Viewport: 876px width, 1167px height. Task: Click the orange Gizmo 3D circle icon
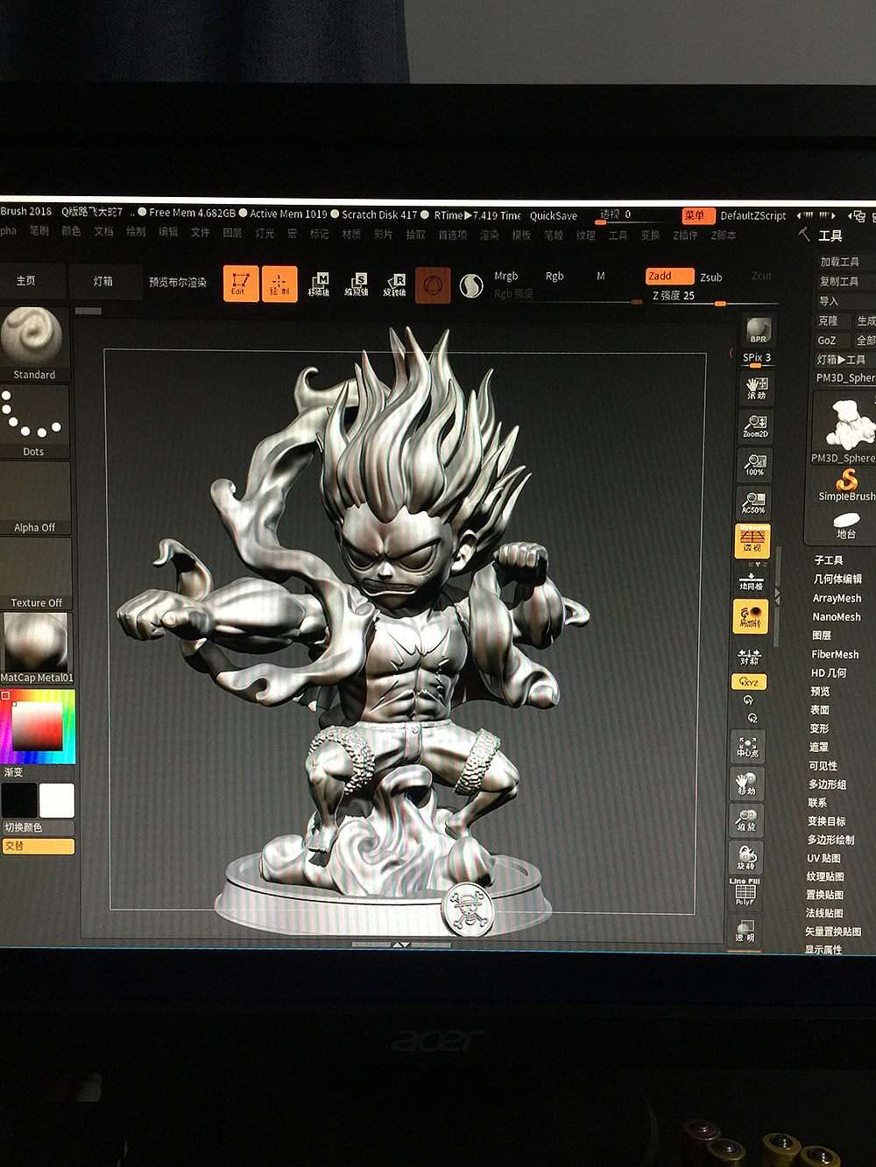tap(433, 285)
